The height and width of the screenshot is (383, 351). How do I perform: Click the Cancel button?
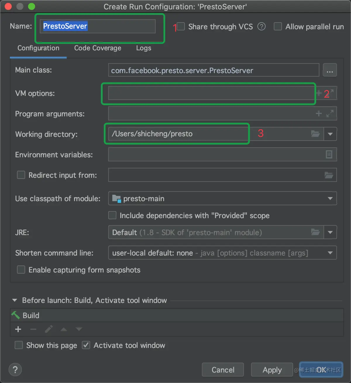[x=223, y=370]
